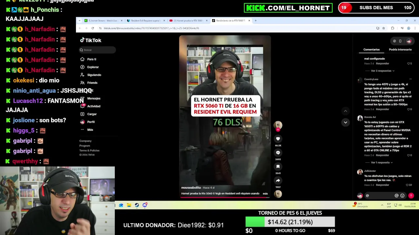
Task: Open the tab search dropdown arrow
Action: click(79, 21)
